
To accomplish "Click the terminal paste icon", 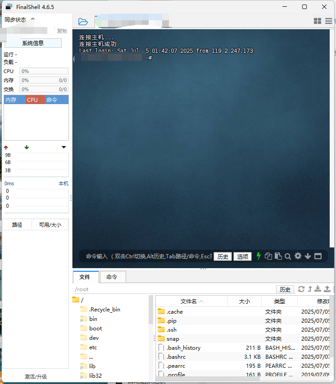I will click(278, 256).
